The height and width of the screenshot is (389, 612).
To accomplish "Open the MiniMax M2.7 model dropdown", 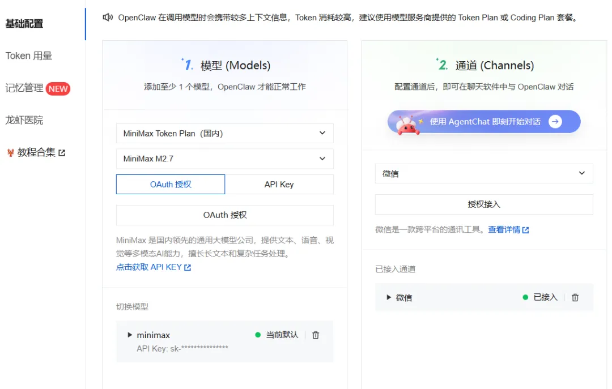I will (x=225, y=159).
